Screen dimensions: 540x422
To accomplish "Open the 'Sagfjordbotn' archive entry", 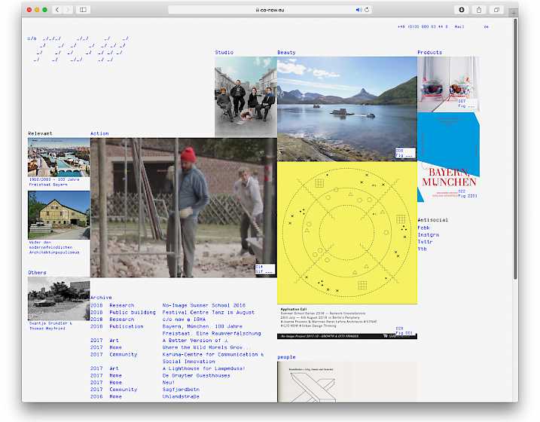I will (181, 390).
